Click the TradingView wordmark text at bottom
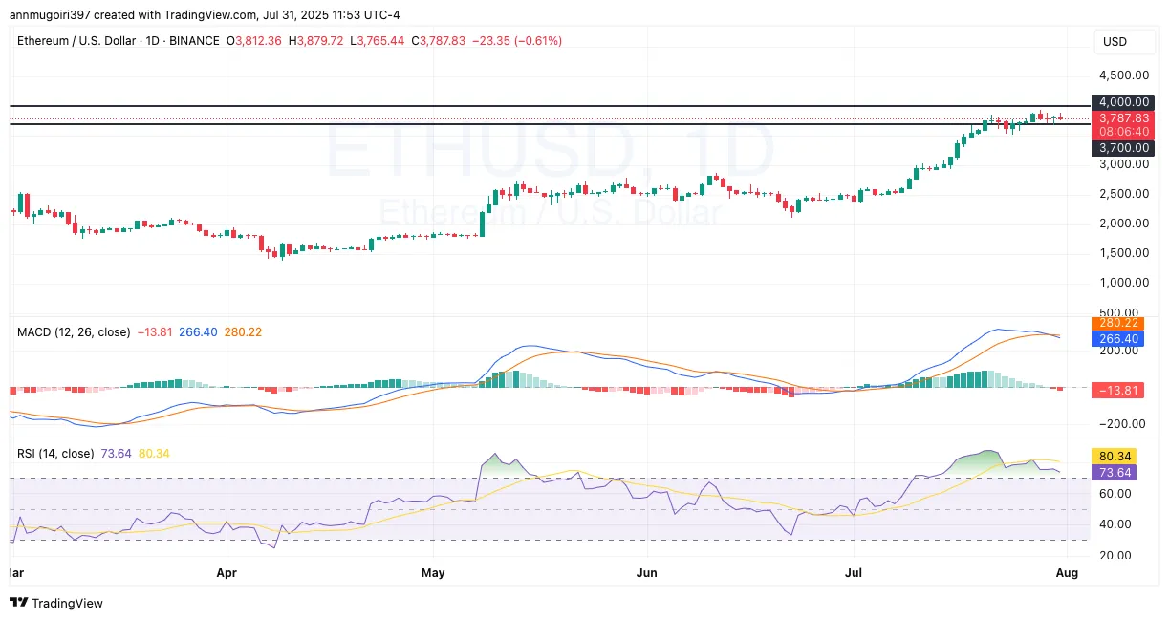 coord(68,603)
